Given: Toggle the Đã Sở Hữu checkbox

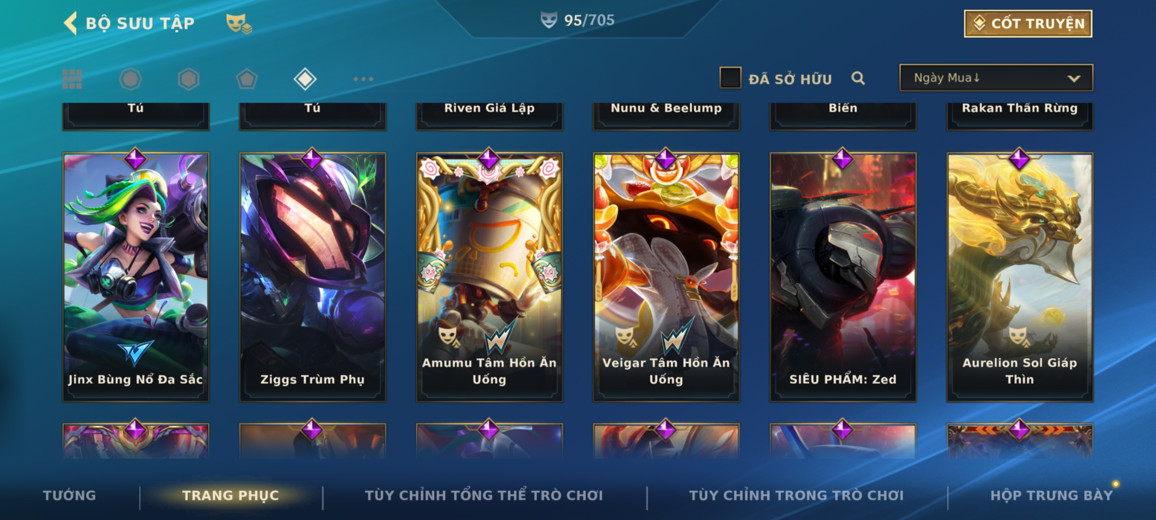Looking at the screenshot, I should pos(730,78).
